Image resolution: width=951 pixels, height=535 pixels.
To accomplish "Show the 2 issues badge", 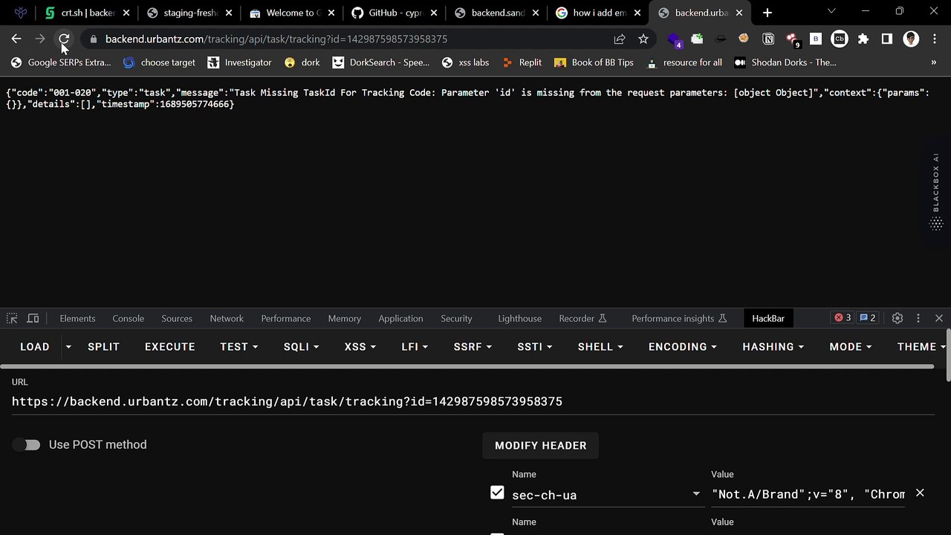I will [x=867, y=318].
